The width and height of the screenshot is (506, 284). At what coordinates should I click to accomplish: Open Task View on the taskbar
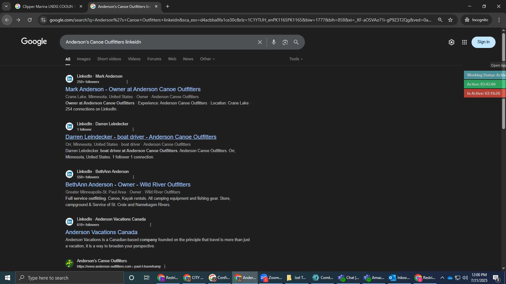(146, 278)
